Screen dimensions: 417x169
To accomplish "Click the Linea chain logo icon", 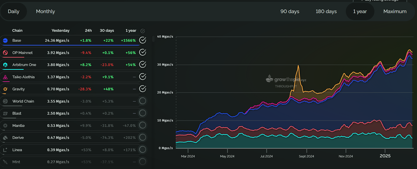I will pos(5,150).
